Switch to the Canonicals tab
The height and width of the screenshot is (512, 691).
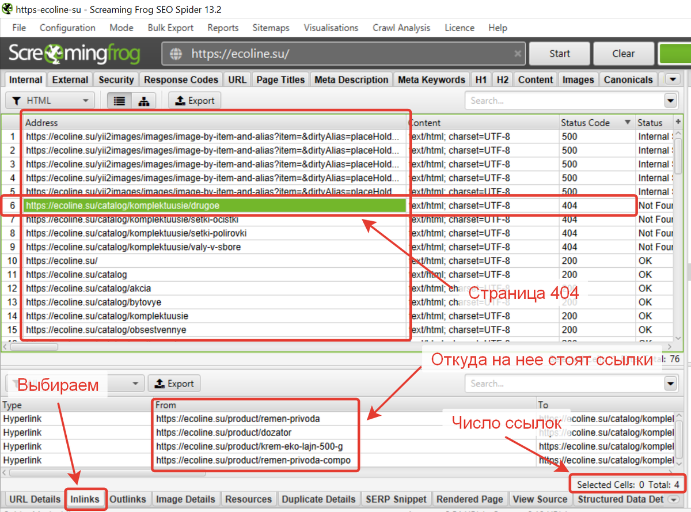(x=628, y=80)
